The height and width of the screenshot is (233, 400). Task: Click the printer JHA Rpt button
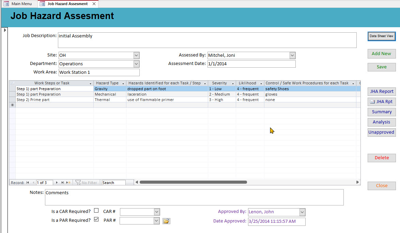pyautogui.click(x=381, y=102)
